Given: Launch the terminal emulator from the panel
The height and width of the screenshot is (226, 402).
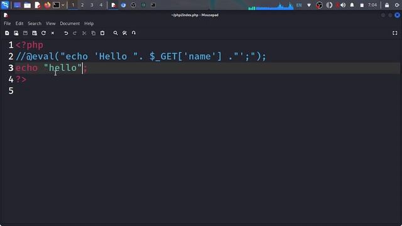Looking at the screenshot, I should 56,5.
